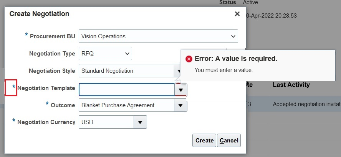Screen dimensions: 341x157
Task: Click the Negotiation Currency required asterisk
Action: click(14, 121)
